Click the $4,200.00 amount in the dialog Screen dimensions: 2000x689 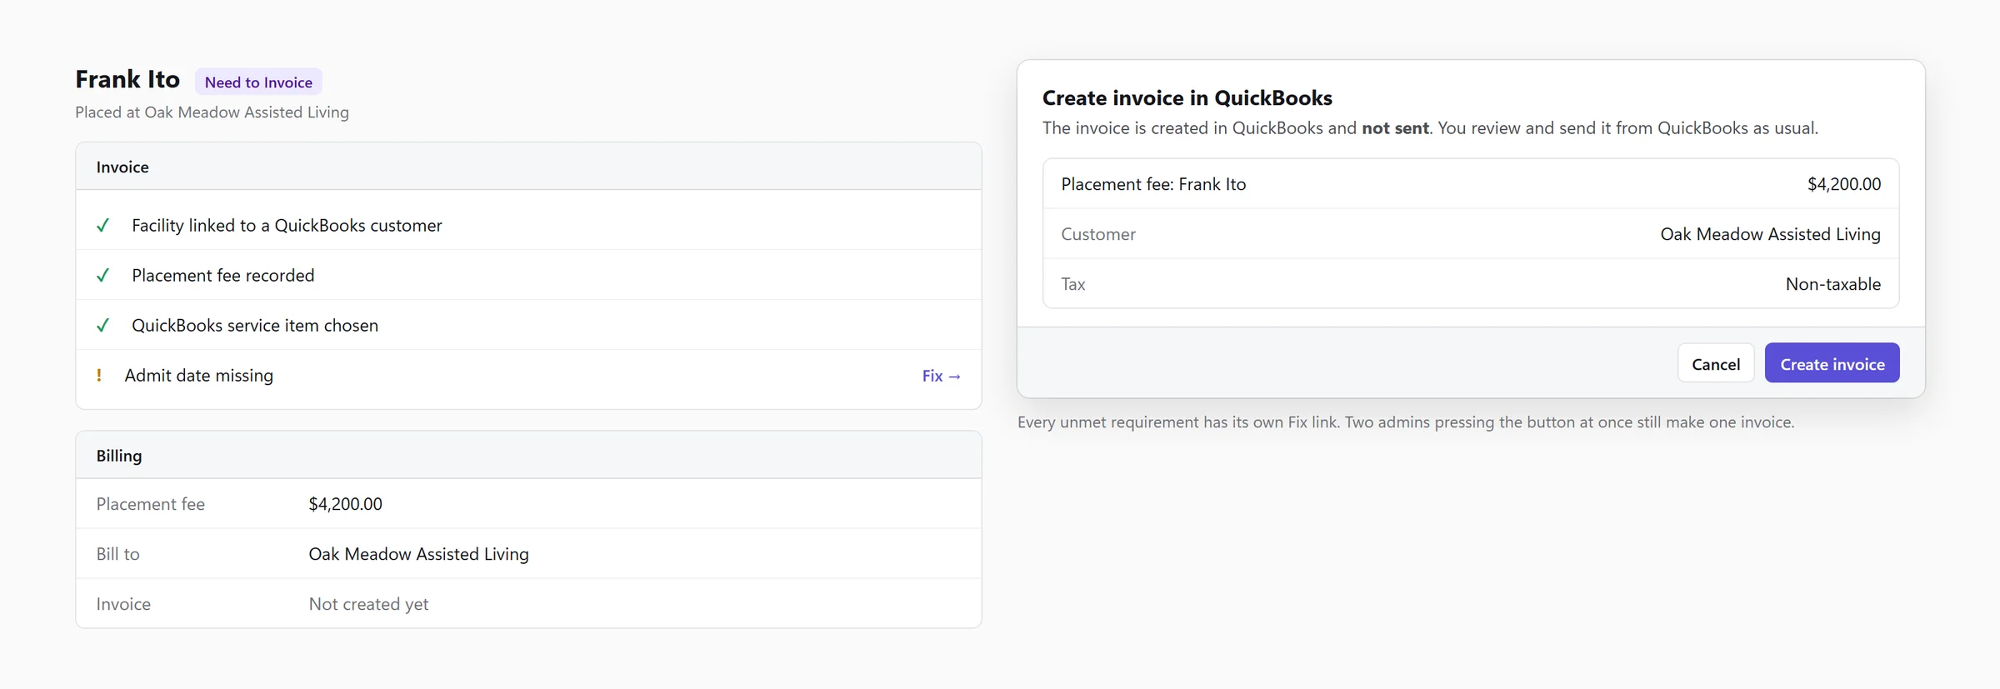tap(1843, 184)
